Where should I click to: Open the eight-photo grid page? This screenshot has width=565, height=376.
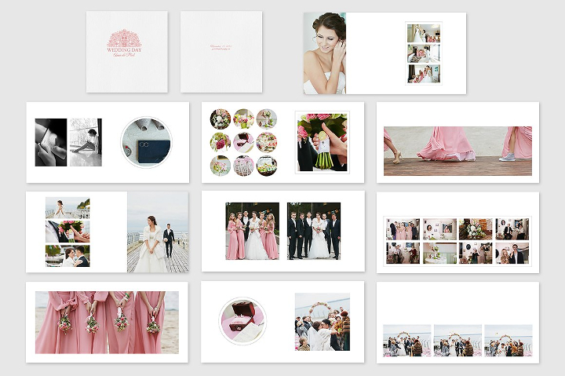[x=457, y=240]
